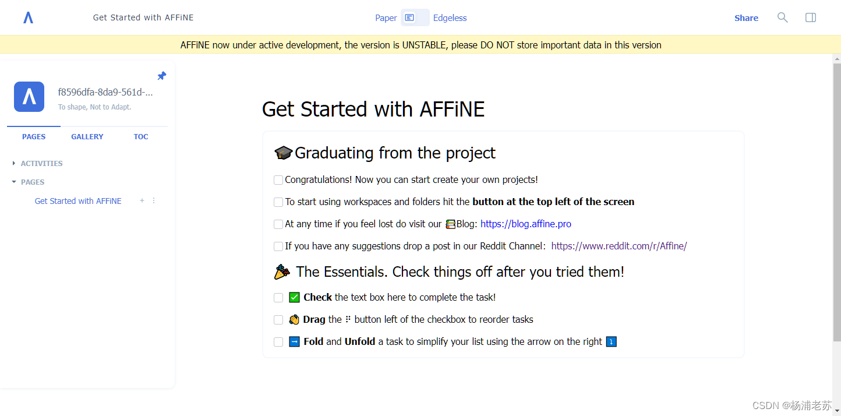Click 'To shape, Not to Adapt.' tagline
The height and width of the screenshot is (416, 841).
[95, 107]
